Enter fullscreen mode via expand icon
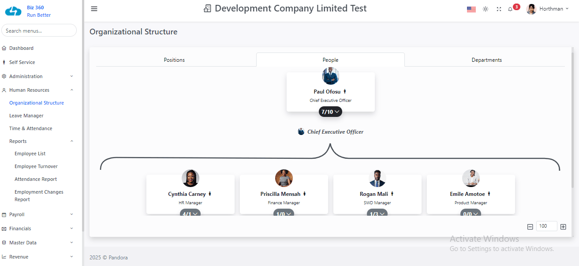Image resolution: width=579 pixels, height=266 pixels. click(499, 9)
